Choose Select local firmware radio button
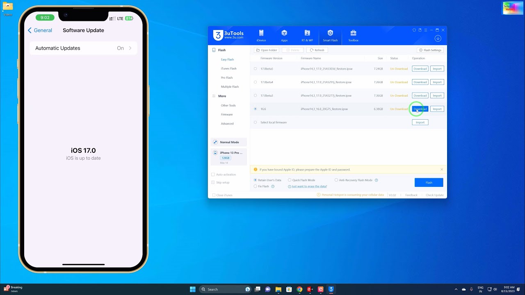This screenshot has height=295, width=525. click(x=256, y=123)
